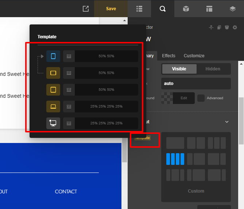Click the external preview icon beside Save

pyautogui.click(x=86, y=9)
